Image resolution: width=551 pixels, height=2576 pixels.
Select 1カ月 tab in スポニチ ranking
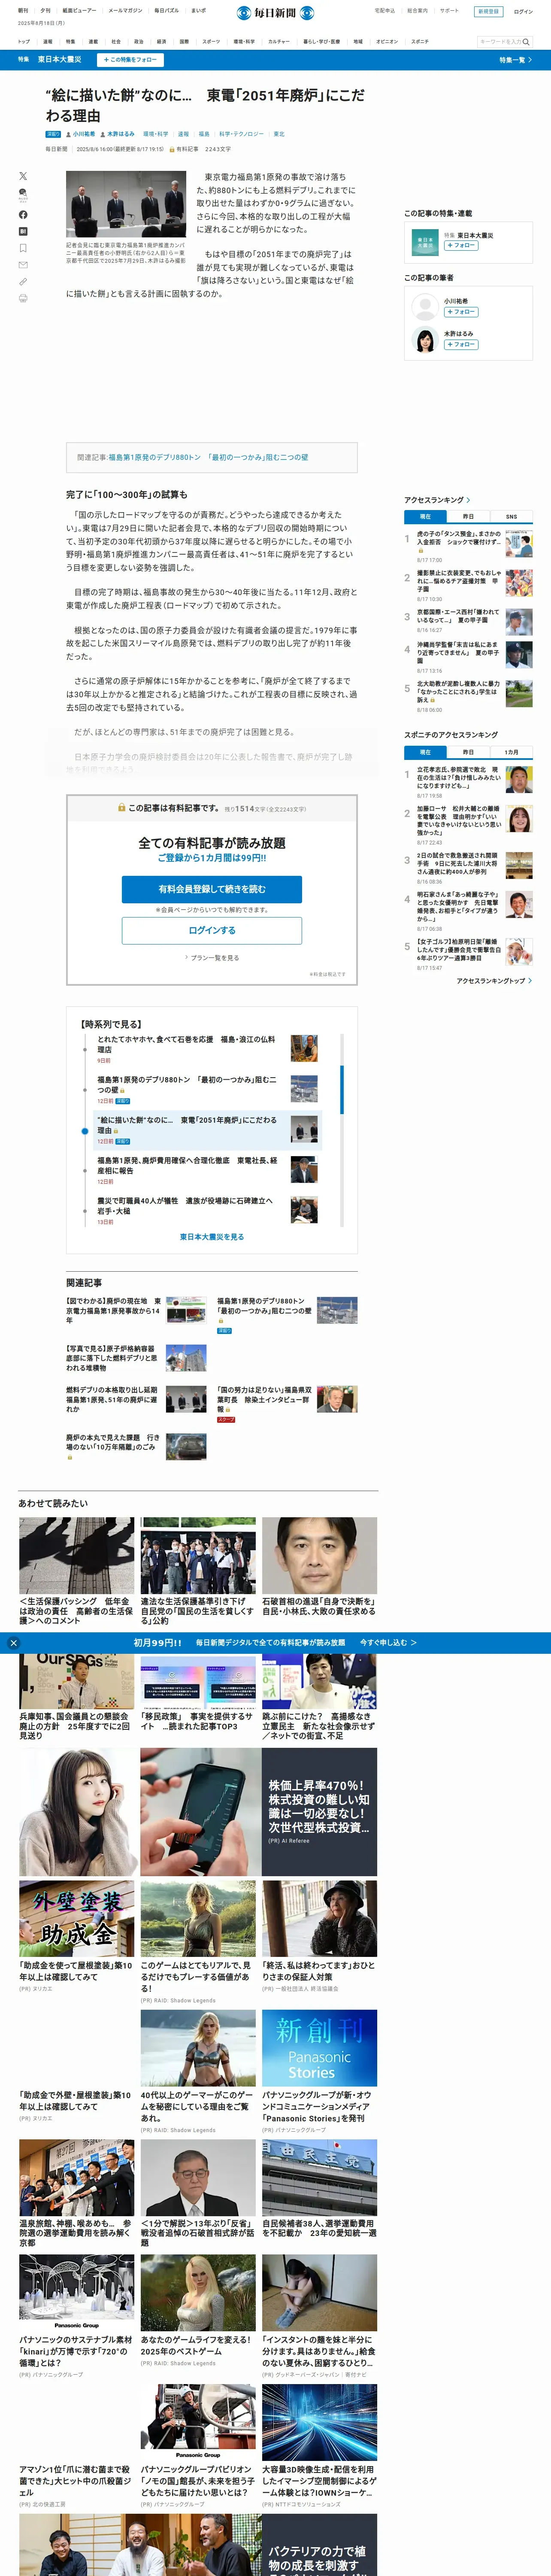point(511,752)
